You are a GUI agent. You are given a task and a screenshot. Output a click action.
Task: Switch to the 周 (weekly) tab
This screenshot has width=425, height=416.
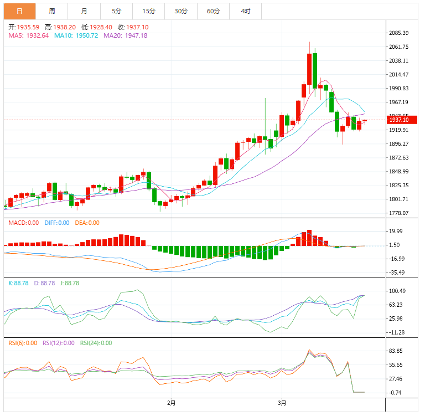(52, 11)
